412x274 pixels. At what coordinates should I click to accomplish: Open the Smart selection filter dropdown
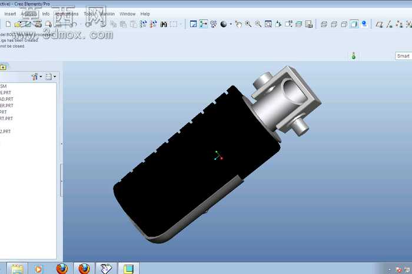tap(403, 56)
